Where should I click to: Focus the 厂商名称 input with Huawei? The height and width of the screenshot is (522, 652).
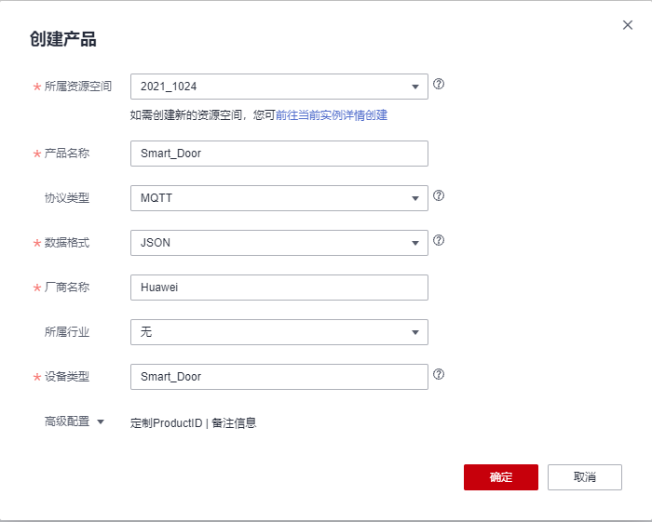pos(278,288)
